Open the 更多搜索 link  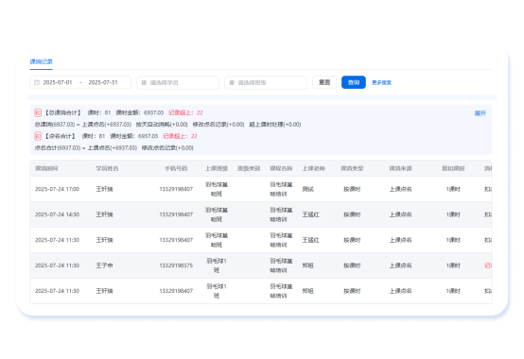(x=381, y=83)
